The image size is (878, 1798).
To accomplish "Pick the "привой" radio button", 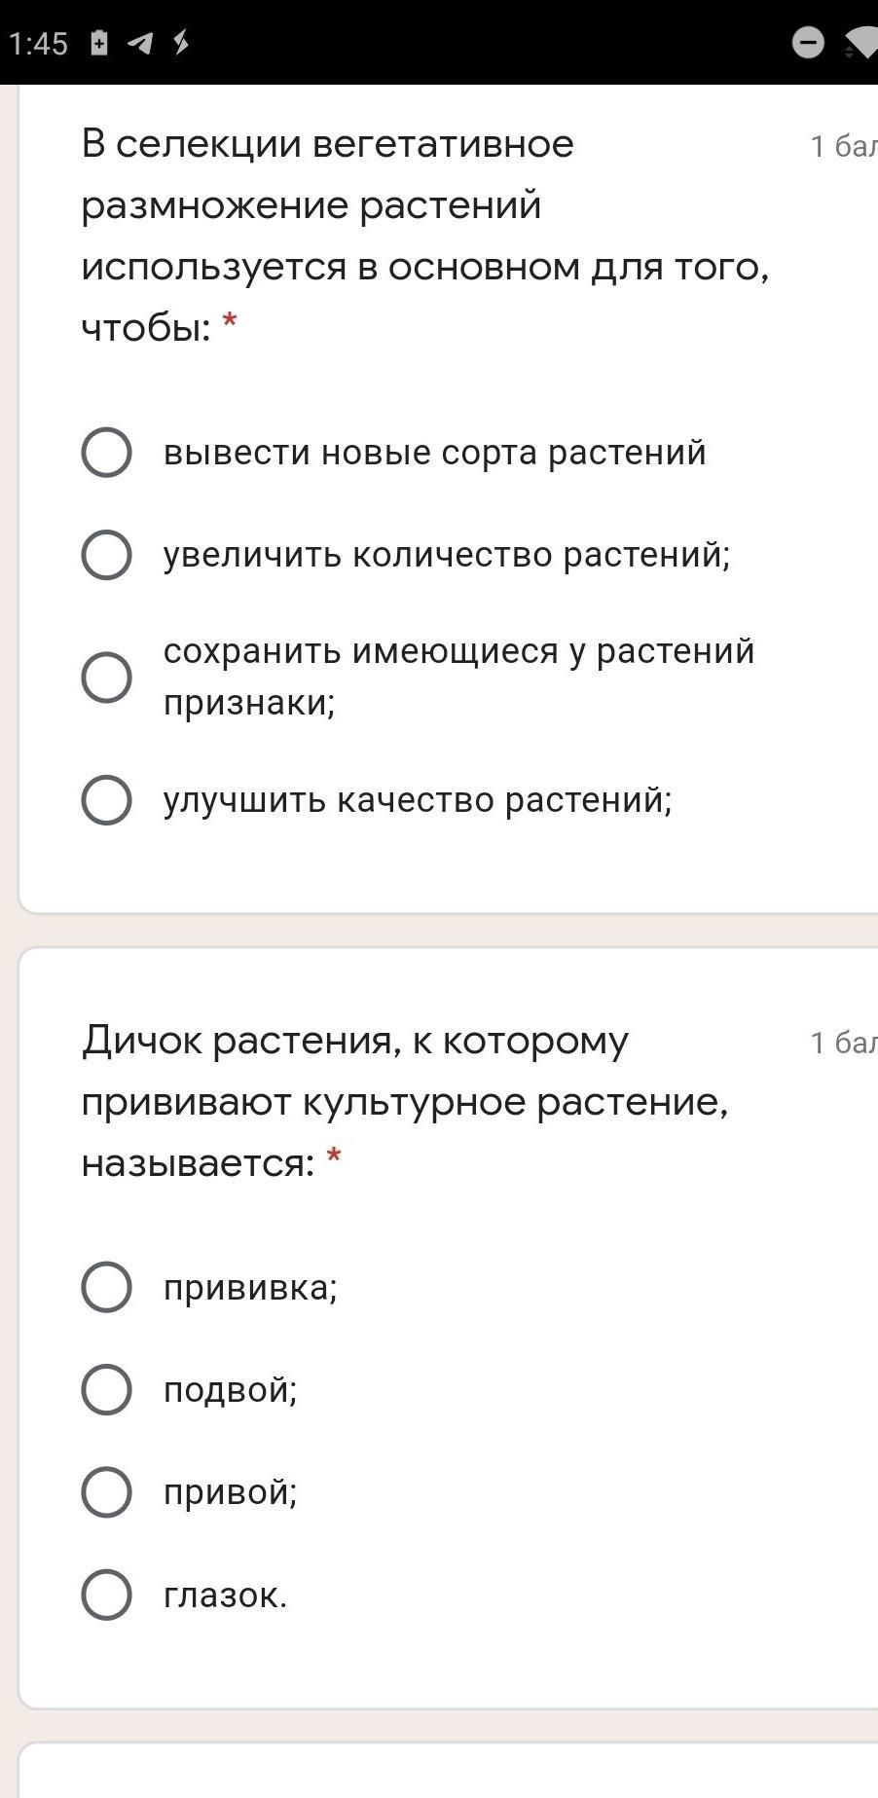I will pos(107,1492).
